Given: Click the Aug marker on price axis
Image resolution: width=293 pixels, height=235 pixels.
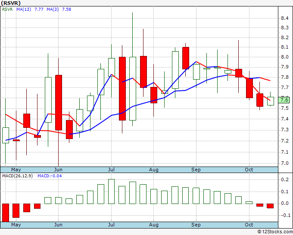Looking at the screenshot, I should [x=153, y=170].
